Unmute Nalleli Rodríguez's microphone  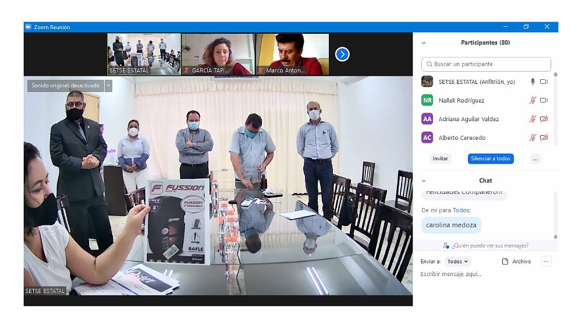pos(533,101)
